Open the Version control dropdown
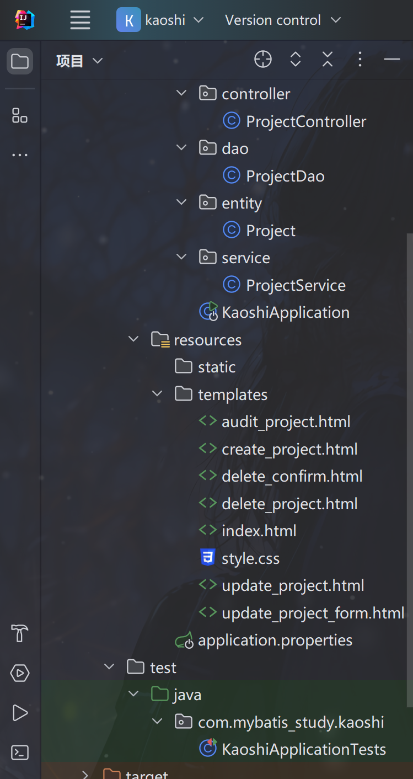 coord(283,20)
